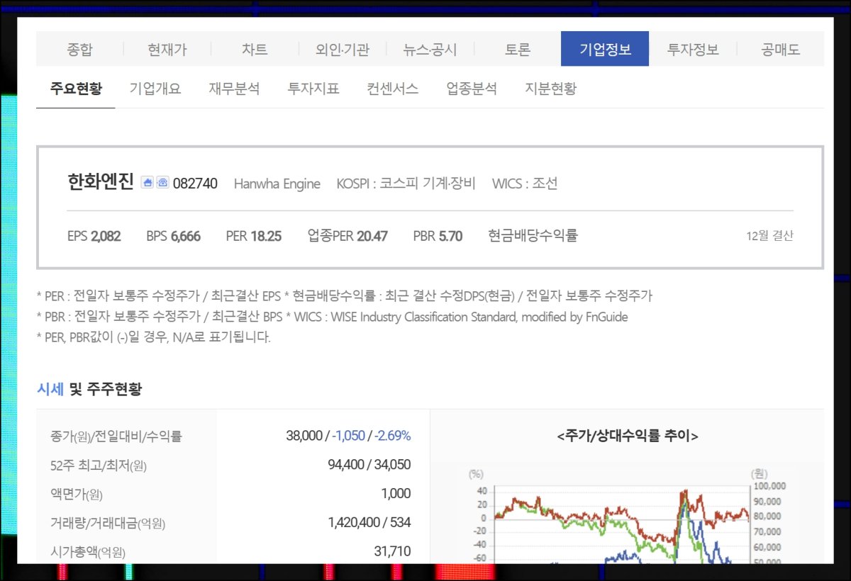The height and width of the screenshot is (581, 851).
Task: Switch to the 공매도 tab
Action: [780, 50]
